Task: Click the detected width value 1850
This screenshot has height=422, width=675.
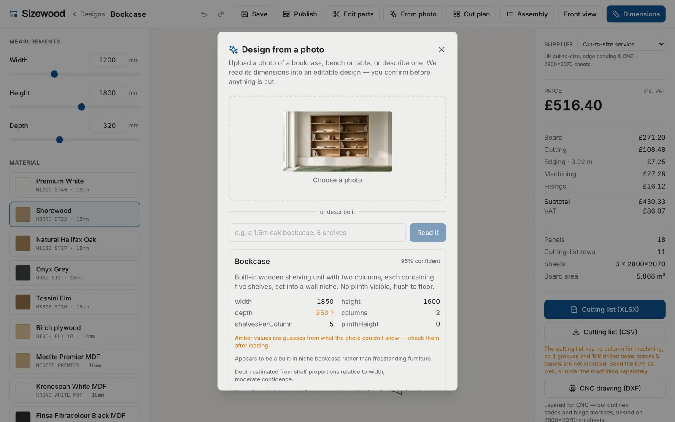Action: 325,302
